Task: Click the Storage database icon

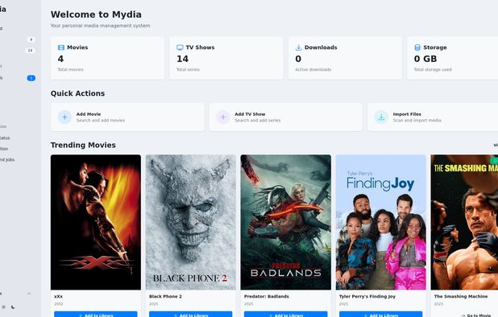Action: coord(417,47)
